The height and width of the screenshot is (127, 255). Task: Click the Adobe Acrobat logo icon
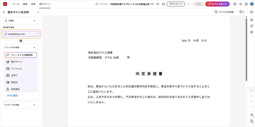coord(5,4)
